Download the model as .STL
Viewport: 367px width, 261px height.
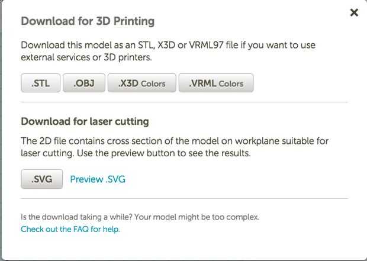point(41,83)
